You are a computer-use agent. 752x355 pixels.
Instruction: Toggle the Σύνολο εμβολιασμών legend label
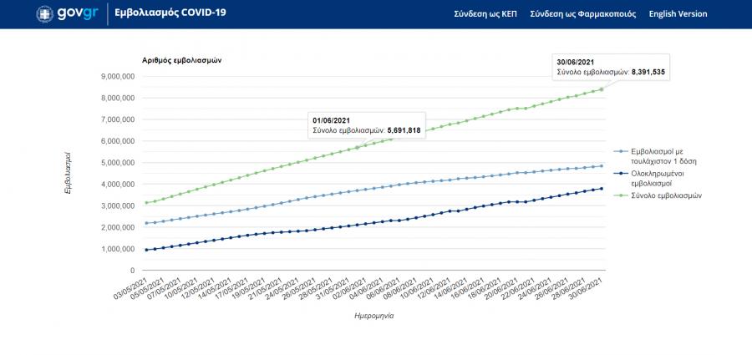point(666,195)
